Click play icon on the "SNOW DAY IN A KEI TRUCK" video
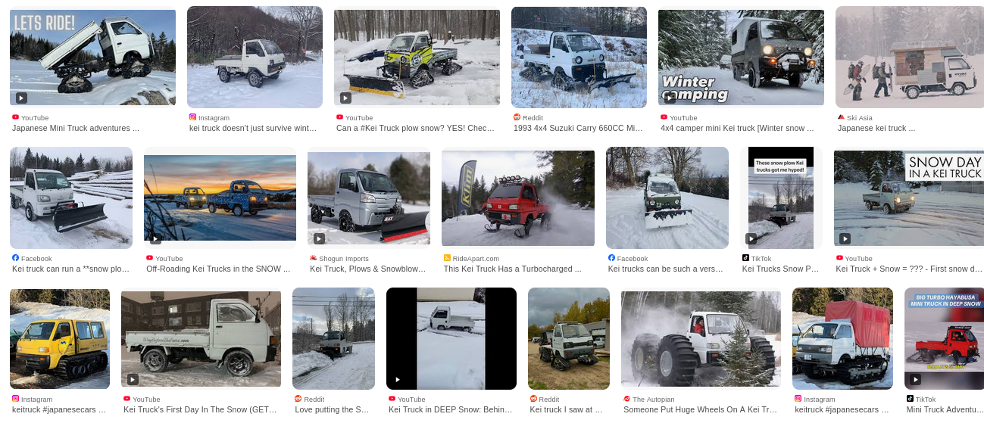The height and width of the screenshot is (423, 984). 845,238
